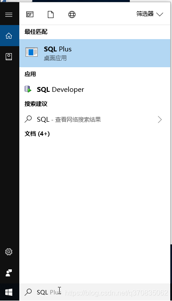Click the search magnifier in taskbar box
This screenshot has width=172, height=301.
tap(28, 292)
